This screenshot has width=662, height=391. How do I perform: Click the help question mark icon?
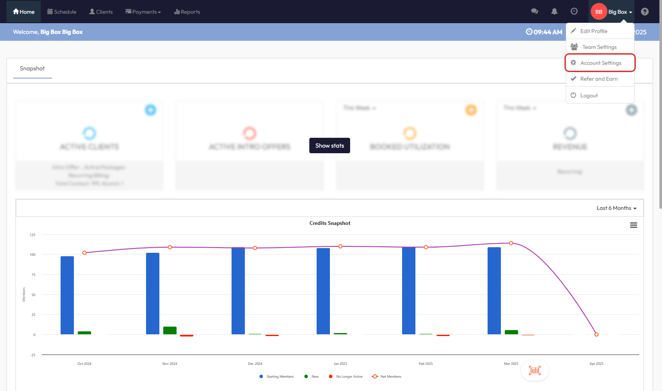point(644,12)
